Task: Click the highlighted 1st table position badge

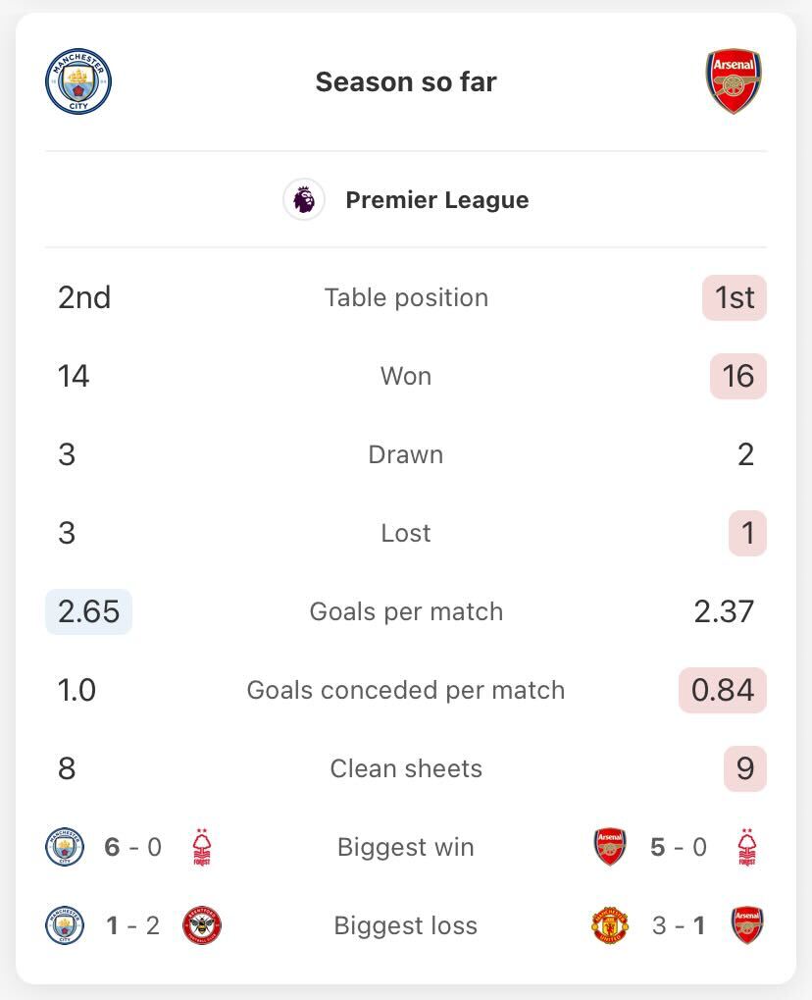Action: (735, 297)
